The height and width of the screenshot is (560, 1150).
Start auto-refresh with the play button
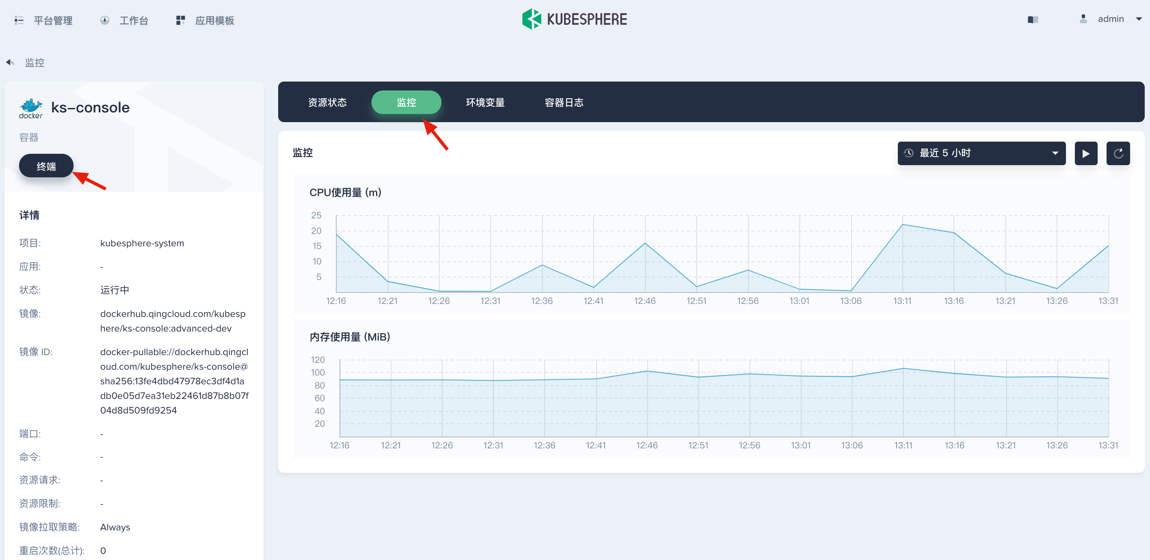(x=1086, y=153)
